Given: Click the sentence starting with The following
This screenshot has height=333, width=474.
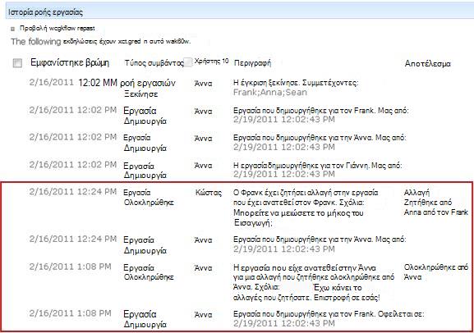Looking at the screenshot, I should pos(101,41).
